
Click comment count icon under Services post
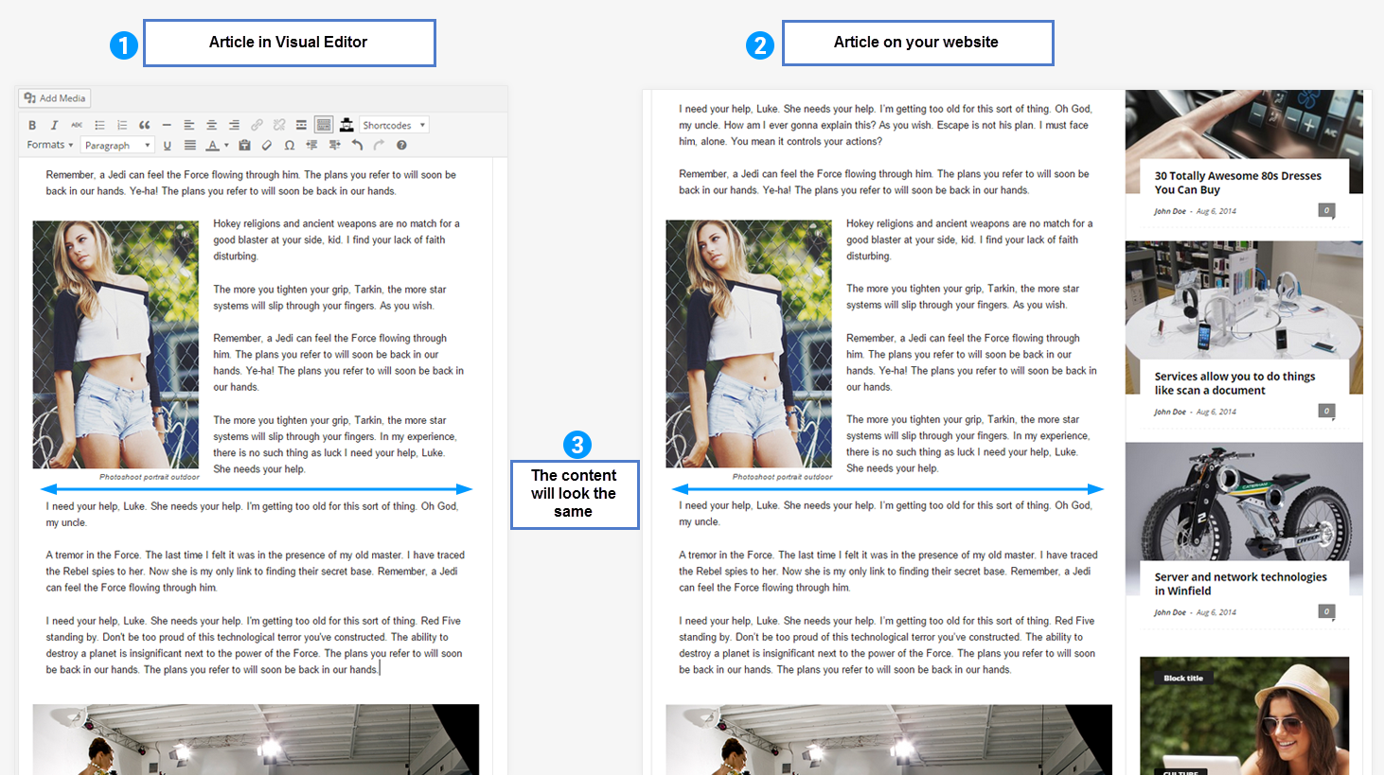pyautogui.click(x=1326, y=411)
